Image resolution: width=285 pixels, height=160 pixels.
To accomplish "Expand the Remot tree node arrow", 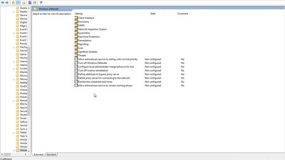I will tap(14, 101).
